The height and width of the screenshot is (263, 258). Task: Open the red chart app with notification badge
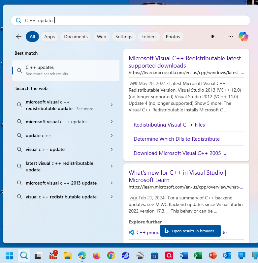coord(53,255)
